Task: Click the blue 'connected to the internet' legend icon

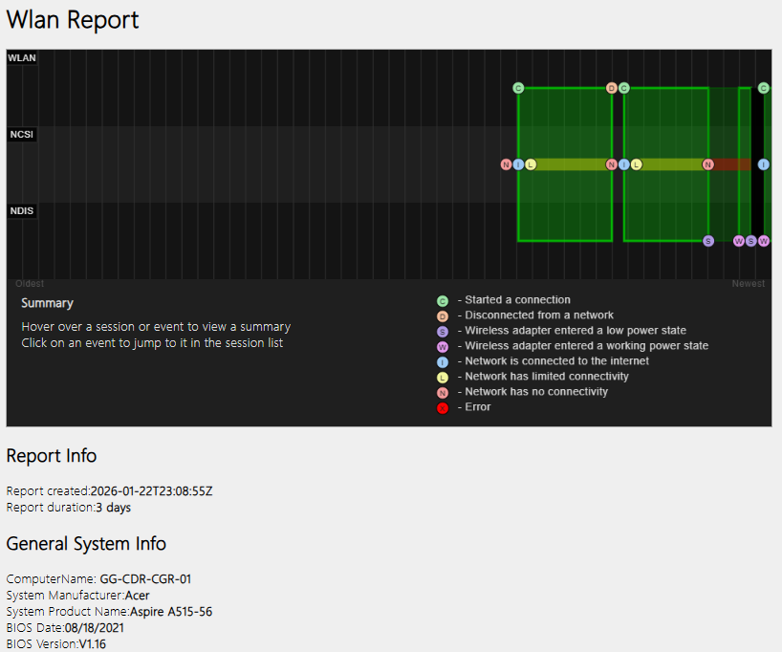Action: (x=442, y=361)
